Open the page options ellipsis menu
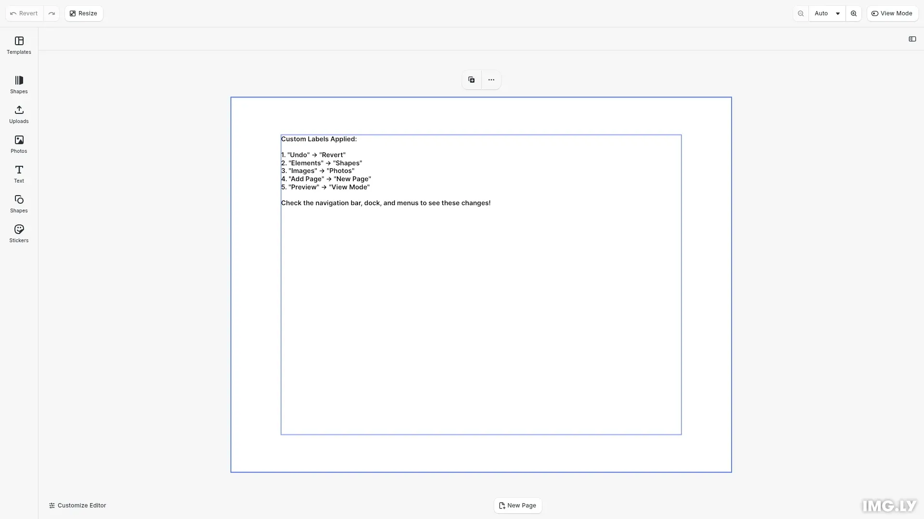 (490, 79)
